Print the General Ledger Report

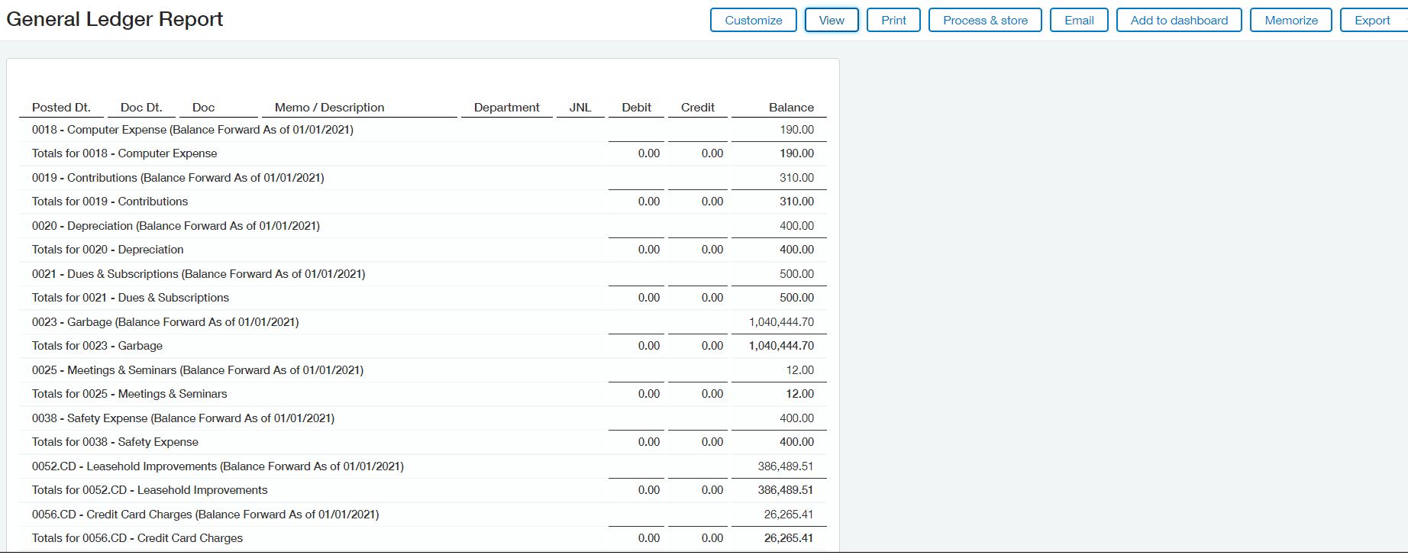893,21
